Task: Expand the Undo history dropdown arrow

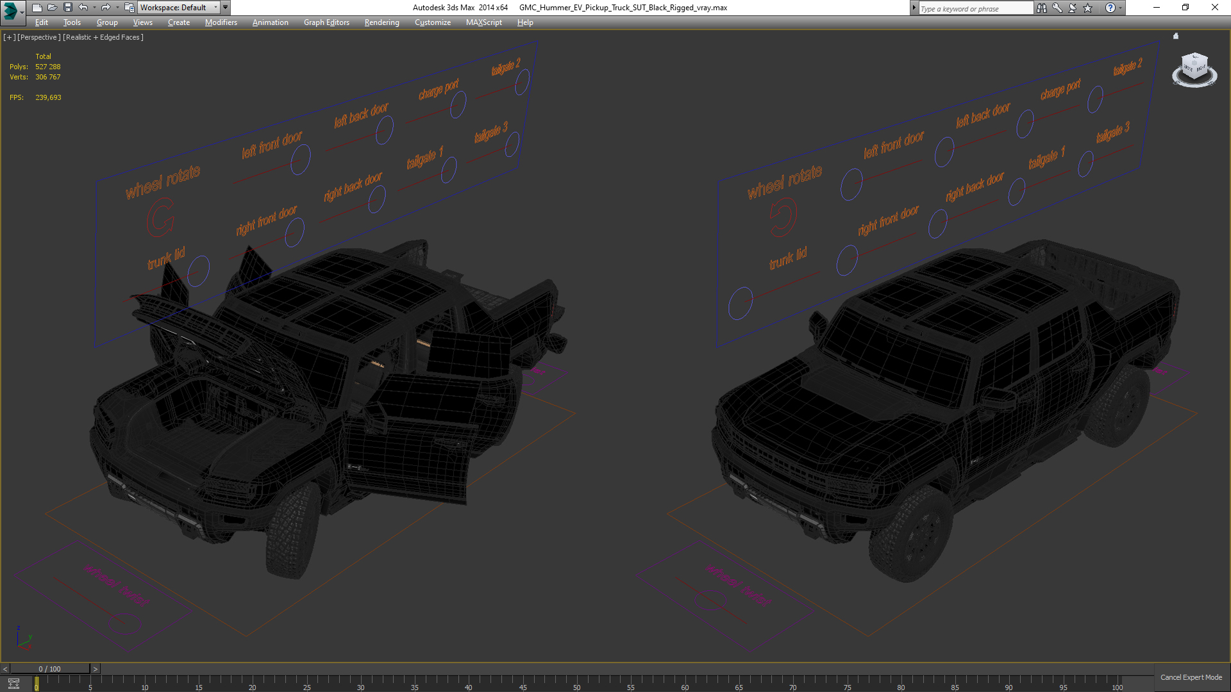Action: [94, 8]
